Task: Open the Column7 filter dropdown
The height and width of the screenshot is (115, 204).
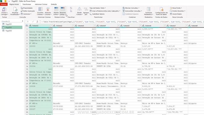Action: (186, 26)
